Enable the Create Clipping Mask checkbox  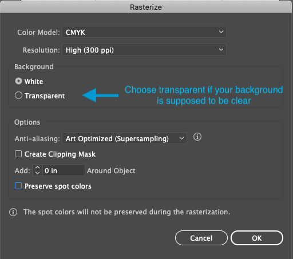point(18,154)
